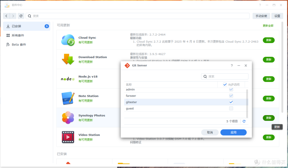Screen dimensions: 288x168
Task: Open the Cloud Sync package icon
Action: (68, 40)
